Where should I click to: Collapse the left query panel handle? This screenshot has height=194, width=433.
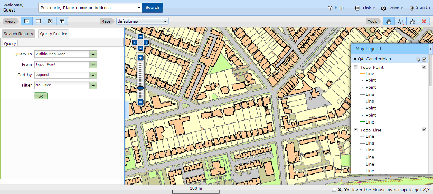click(x=127, y=110)
